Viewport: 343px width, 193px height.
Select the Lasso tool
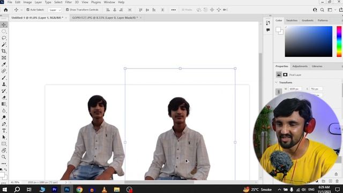(4, 38)
